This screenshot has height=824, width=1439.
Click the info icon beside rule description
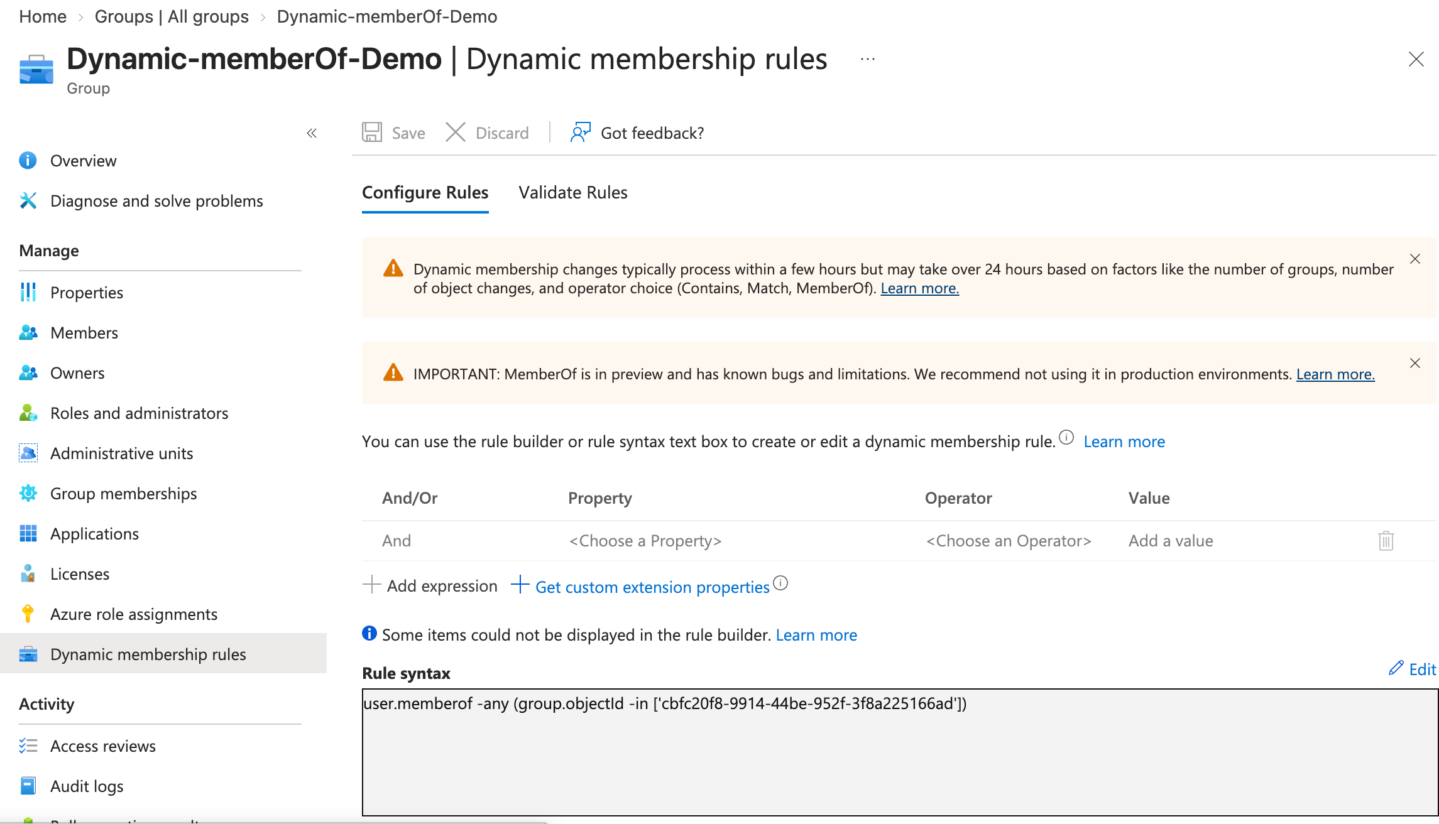click(x=1066, y=437)
